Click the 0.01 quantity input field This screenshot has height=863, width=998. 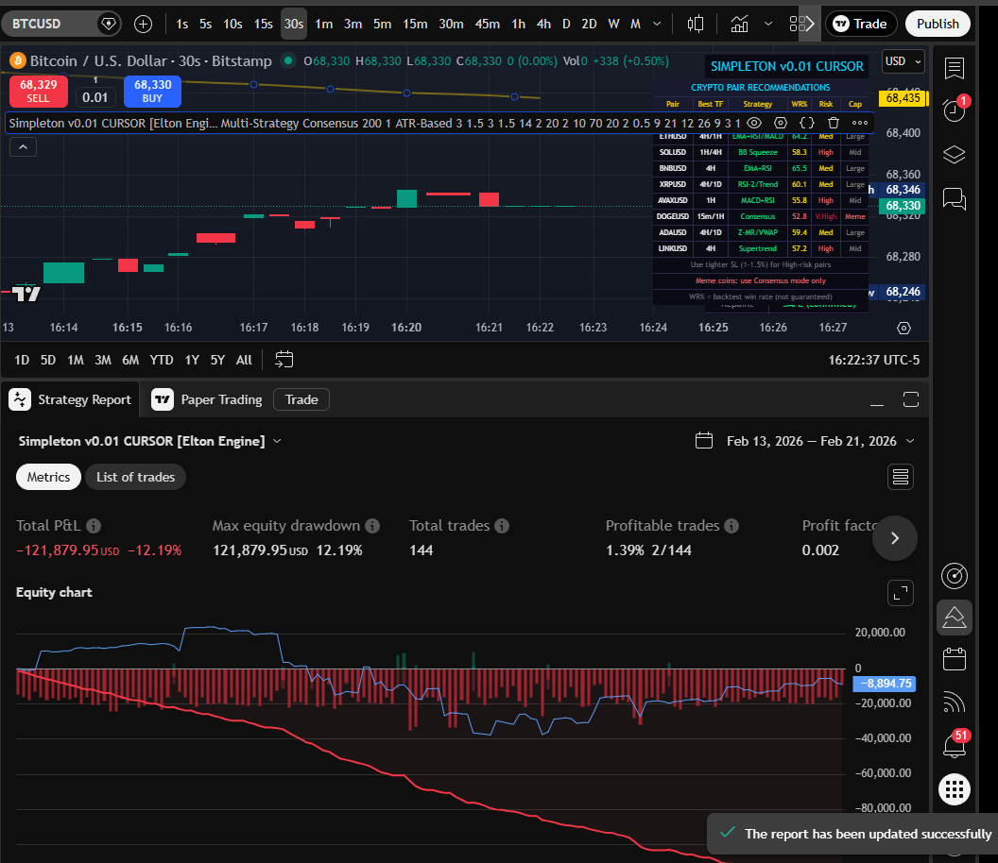coord(95,96)
